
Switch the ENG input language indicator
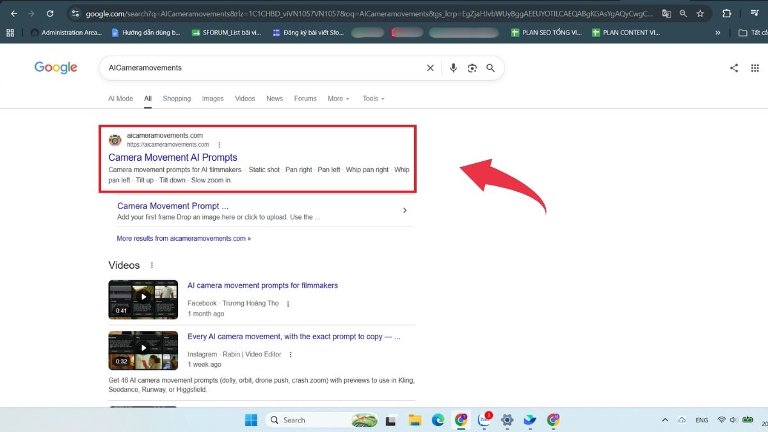pos(702,420)
